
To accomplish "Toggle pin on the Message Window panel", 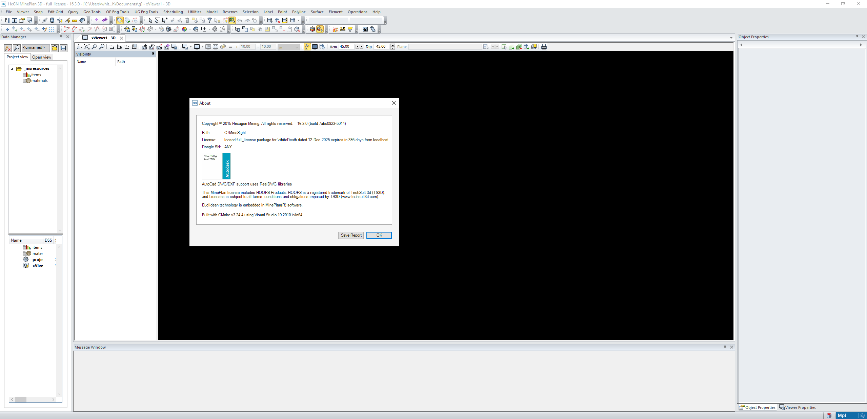I will click(725, 347).
